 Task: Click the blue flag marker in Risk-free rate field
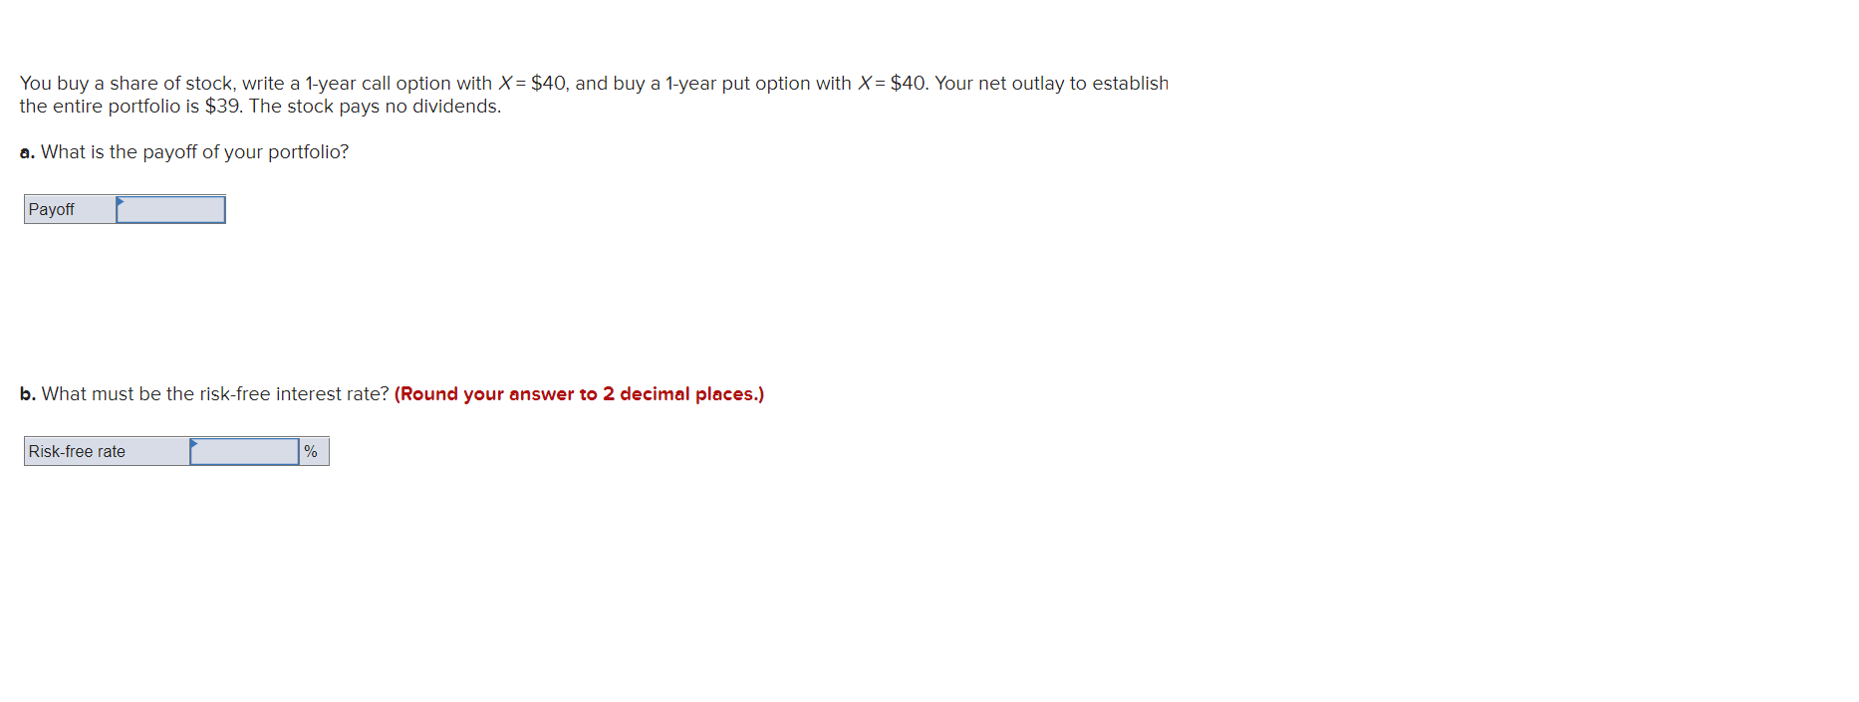(x=192, y=446)
